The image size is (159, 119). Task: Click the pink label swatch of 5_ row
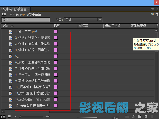(56, 56)
